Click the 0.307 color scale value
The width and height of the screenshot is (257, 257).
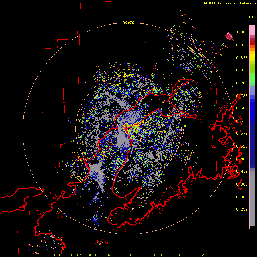pyautogui.click(x=242, y=197)
